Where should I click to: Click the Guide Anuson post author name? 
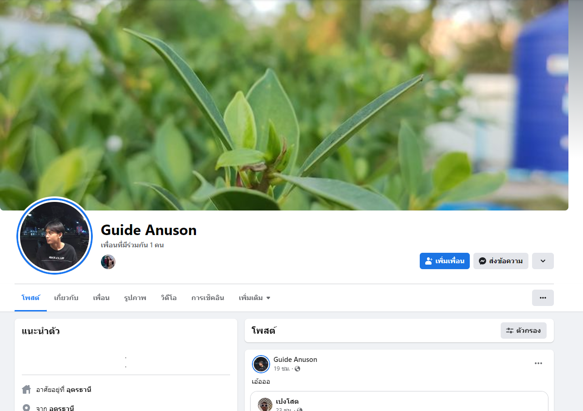tap(295, 360)
